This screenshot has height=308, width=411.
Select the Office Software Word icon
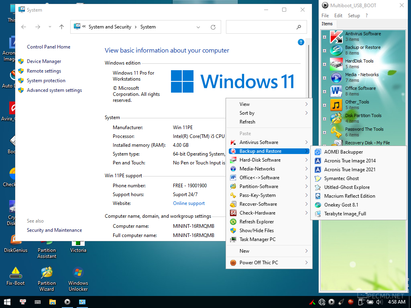click(336, 91)
